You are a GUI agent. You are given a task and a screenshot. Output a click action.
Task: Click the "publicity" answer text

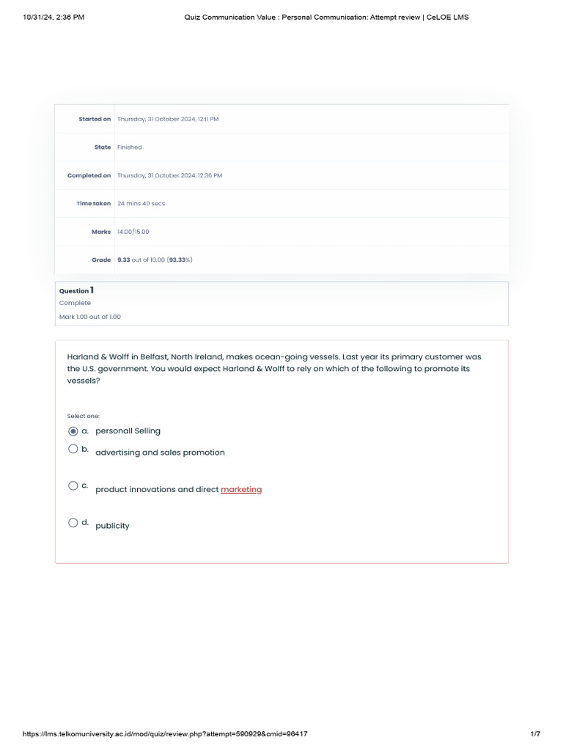(x=112, y=526)
